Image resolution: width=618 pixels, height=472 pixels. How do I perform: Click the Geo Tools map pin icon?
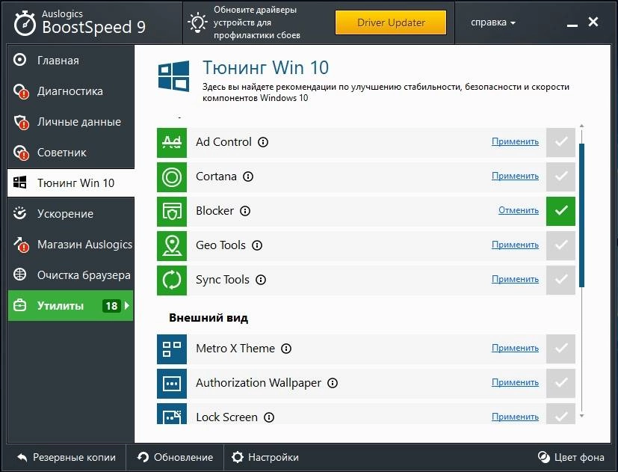tap(171, 245)
